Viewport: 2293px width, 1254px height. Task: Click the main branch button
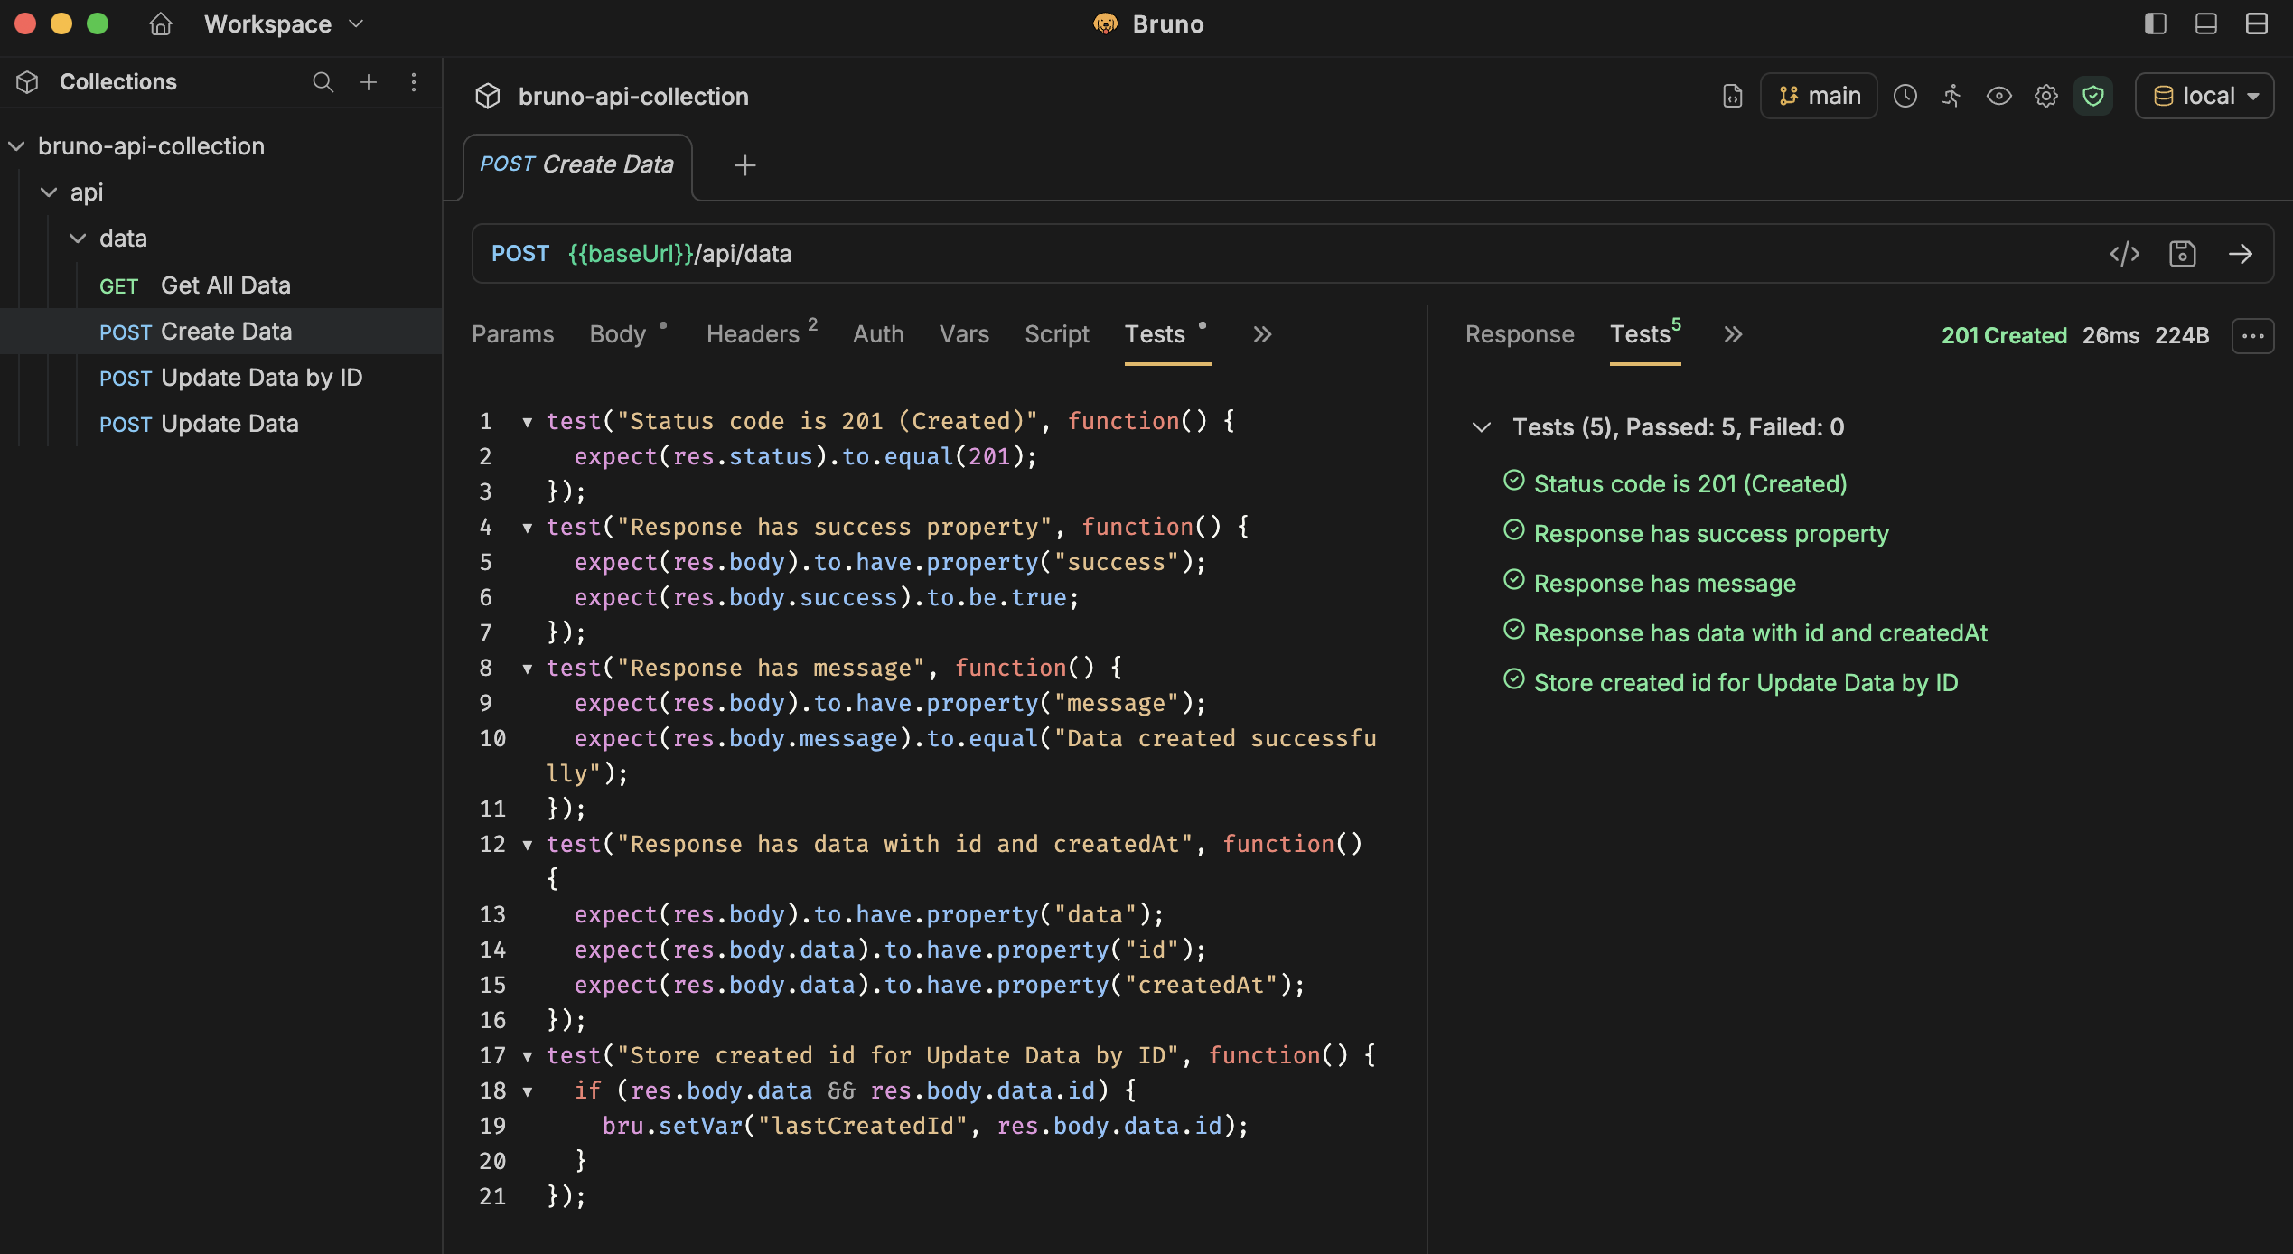coord(1818,95)
